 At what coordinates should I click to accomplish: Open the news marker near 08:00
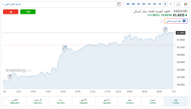tap(165, 29)
